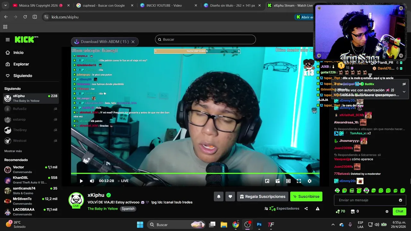Viewport: 411px width, 231px height.
Task: Open recommended channel KhanDBL
Action: tap(31, 180)
